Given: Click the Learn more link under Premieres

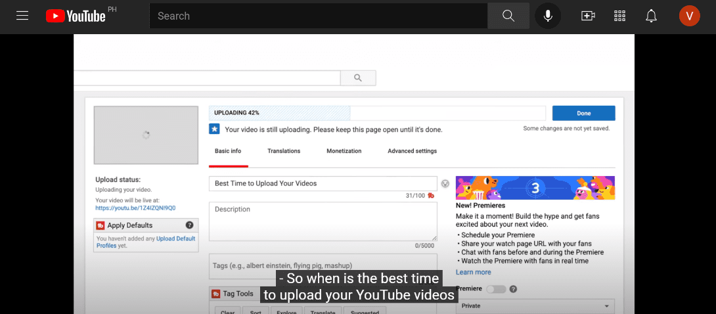Looking at the screenshot, I should pos(474,272).
